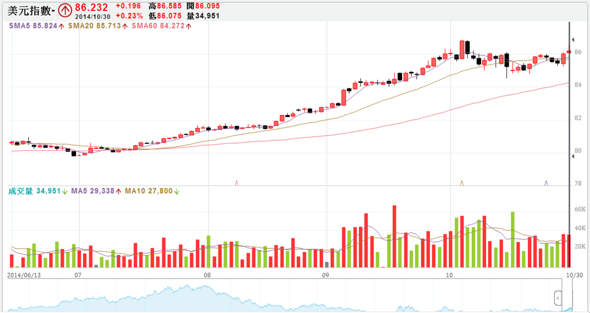590x313 pixels.
Task: Click the low value 低86.075
Action: [165, 16]
